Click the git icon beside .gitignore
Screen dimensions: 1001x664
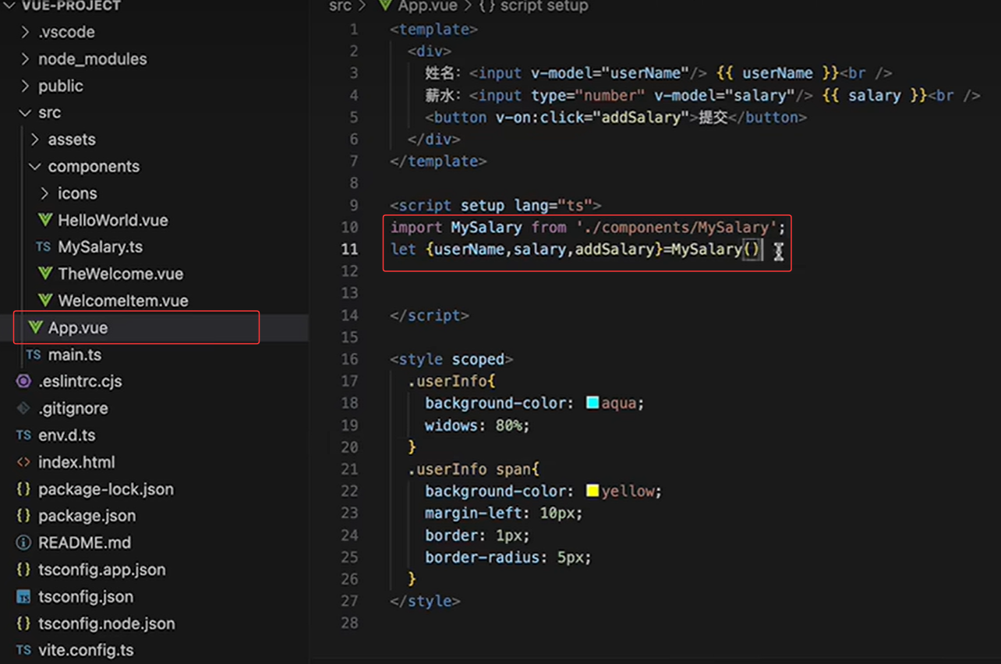coord(24,408)
